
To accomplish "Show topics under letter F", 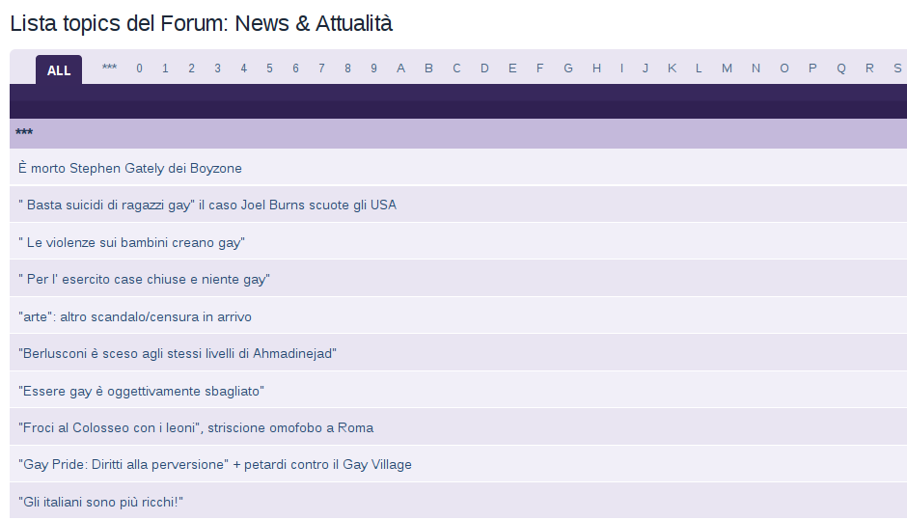I will coord(539,68).
